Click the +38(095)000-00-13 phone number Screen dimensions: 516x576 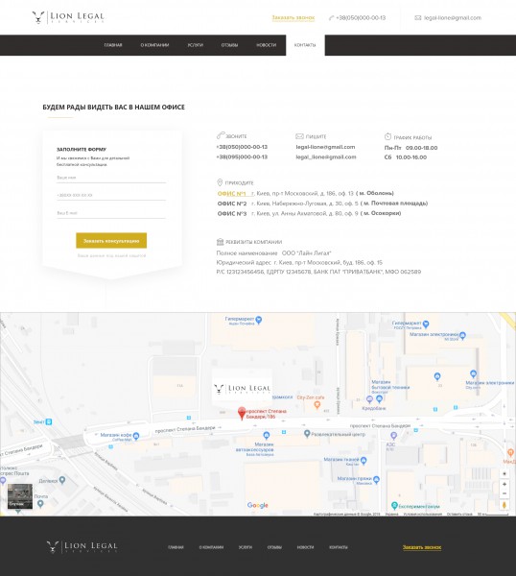click(x=242, y=156)
